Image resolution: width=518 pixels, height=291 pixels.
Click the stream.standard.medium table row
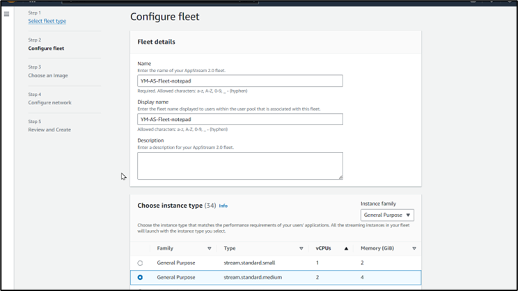[x=276, y=278]
